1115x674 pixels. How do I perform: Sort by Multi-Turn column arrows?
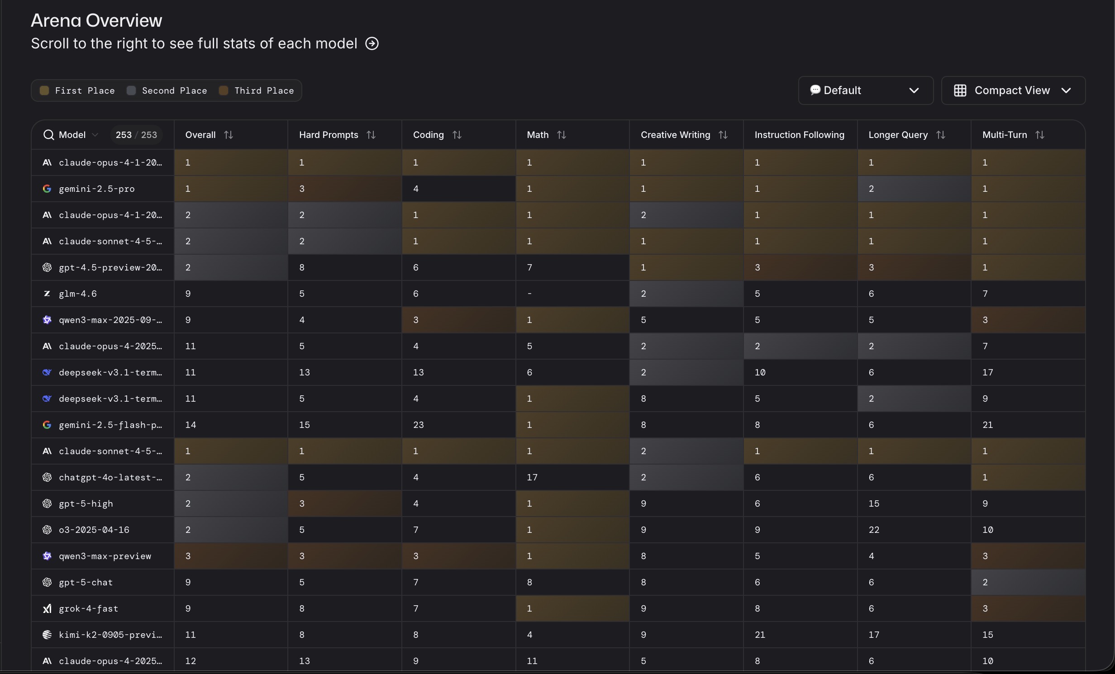pyautogui.click(x=1040, y=135)
